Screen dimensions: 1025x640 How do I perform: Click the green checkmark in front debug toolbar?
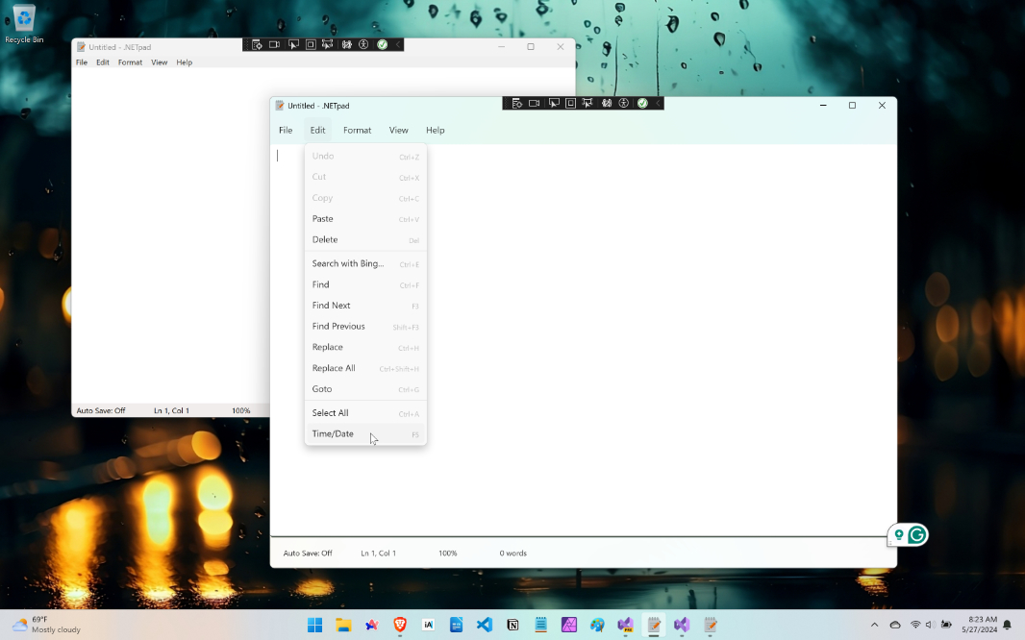coord(642,104)
